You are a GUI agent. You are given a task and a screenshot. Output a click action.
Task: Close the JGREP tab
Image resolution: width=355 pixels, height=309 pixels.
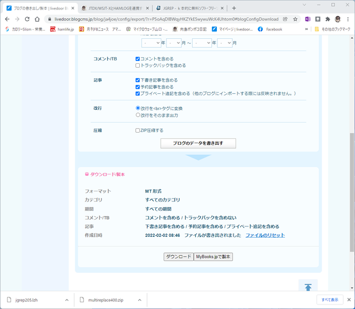tap(222, 8)
